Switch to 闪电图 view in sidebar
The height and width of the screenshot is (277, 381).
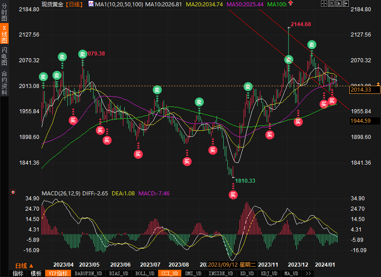(4, 56)
